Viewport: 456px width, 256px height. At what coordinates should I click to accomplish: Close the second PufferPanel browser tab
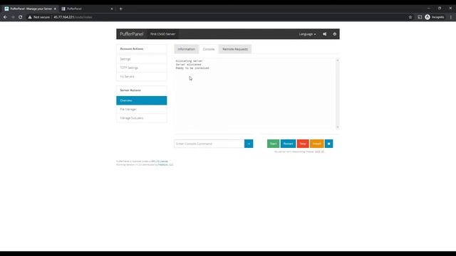(x=112, y=9)
